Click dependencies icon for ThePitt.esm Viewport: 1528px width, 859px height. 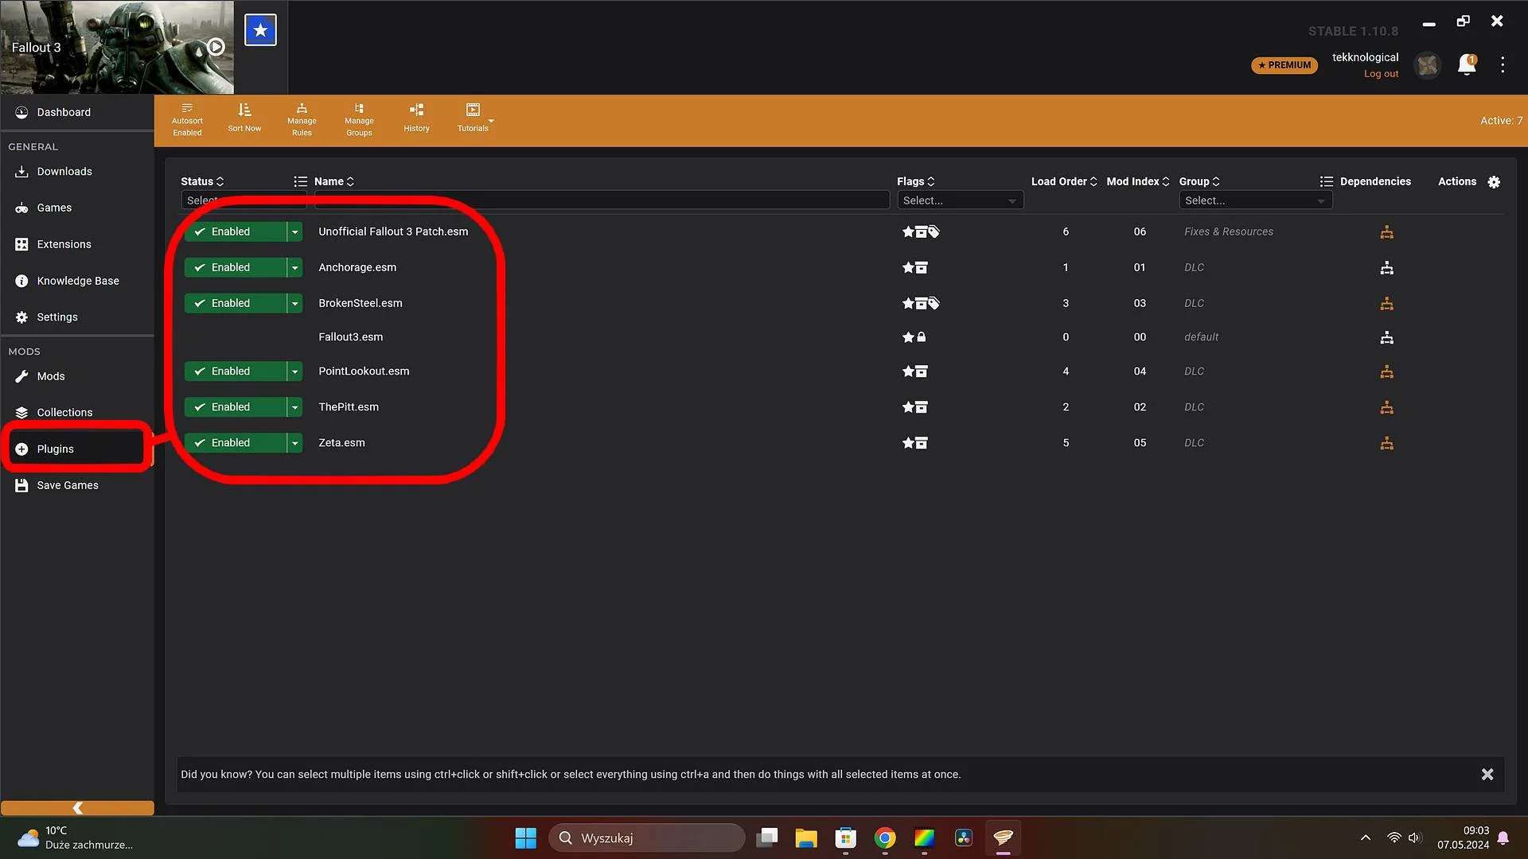tap(1386, 407)
